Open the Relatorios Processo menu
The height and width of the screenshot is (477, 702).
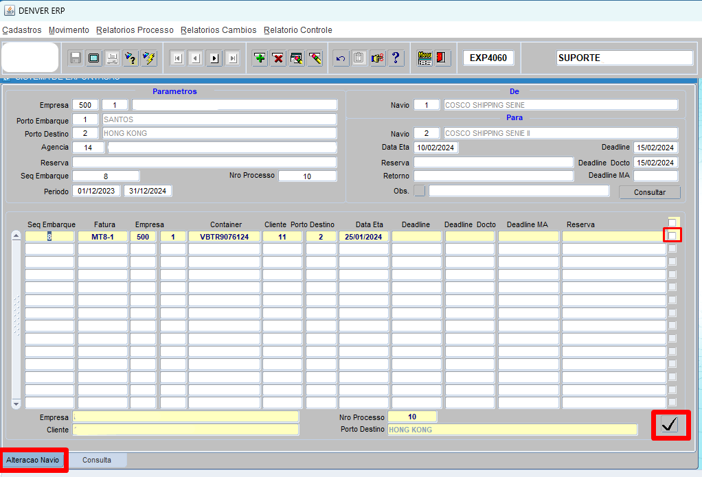coord(135,30)
